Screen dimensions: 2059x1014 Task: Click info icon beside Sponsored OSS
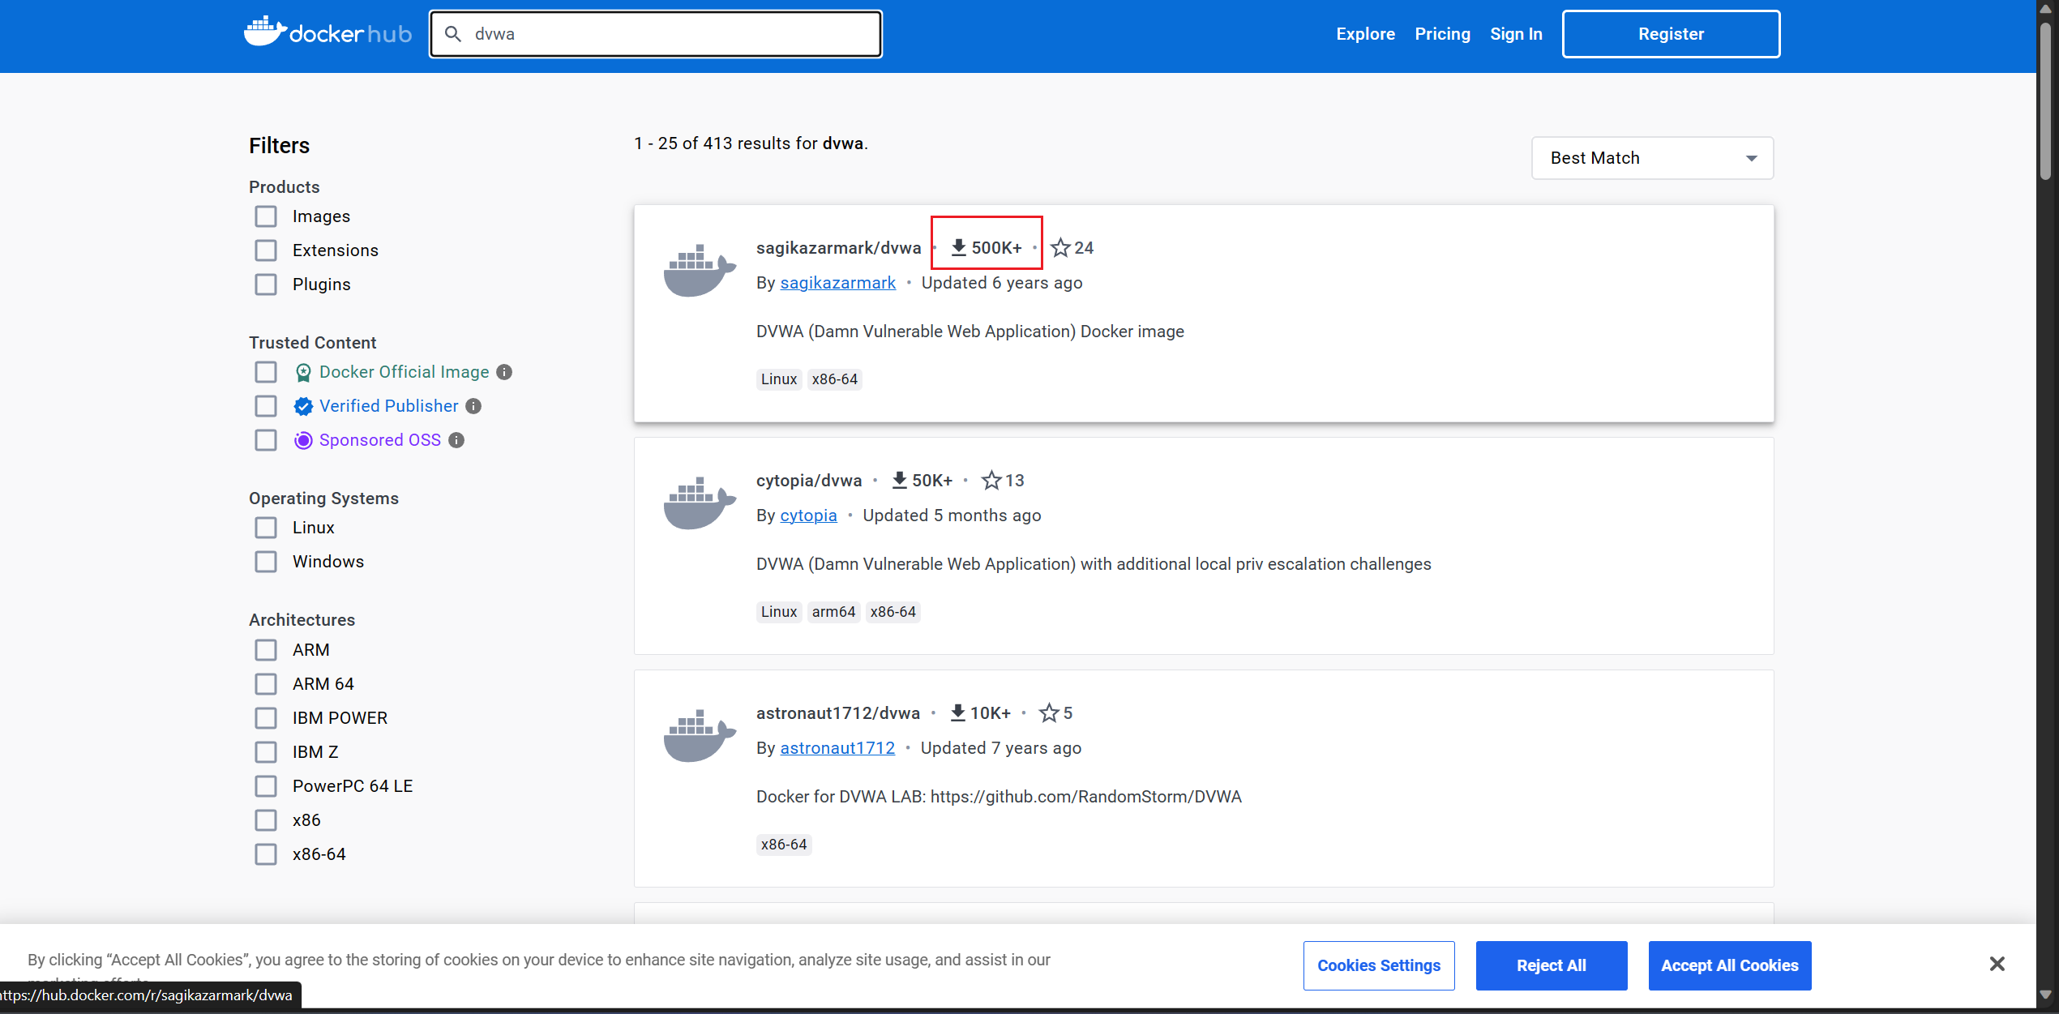point(456,440)
